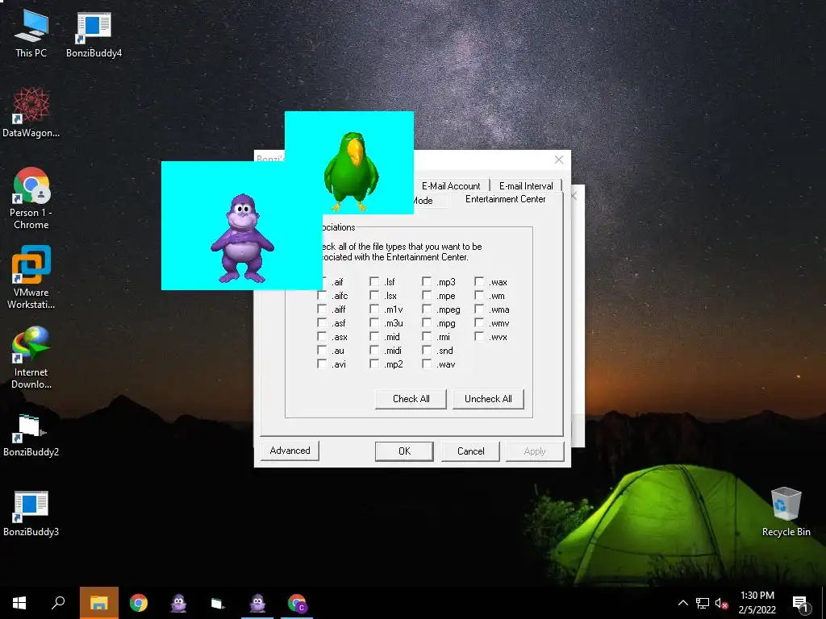The width and height of the screenshot is (826, 619).
Task: Open the Advanced settings button
Action: pyautogui.click(x=290, y=451)
